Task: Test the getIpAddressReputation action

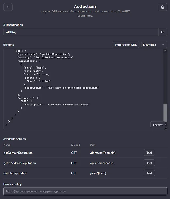Action: pos(149,163)
